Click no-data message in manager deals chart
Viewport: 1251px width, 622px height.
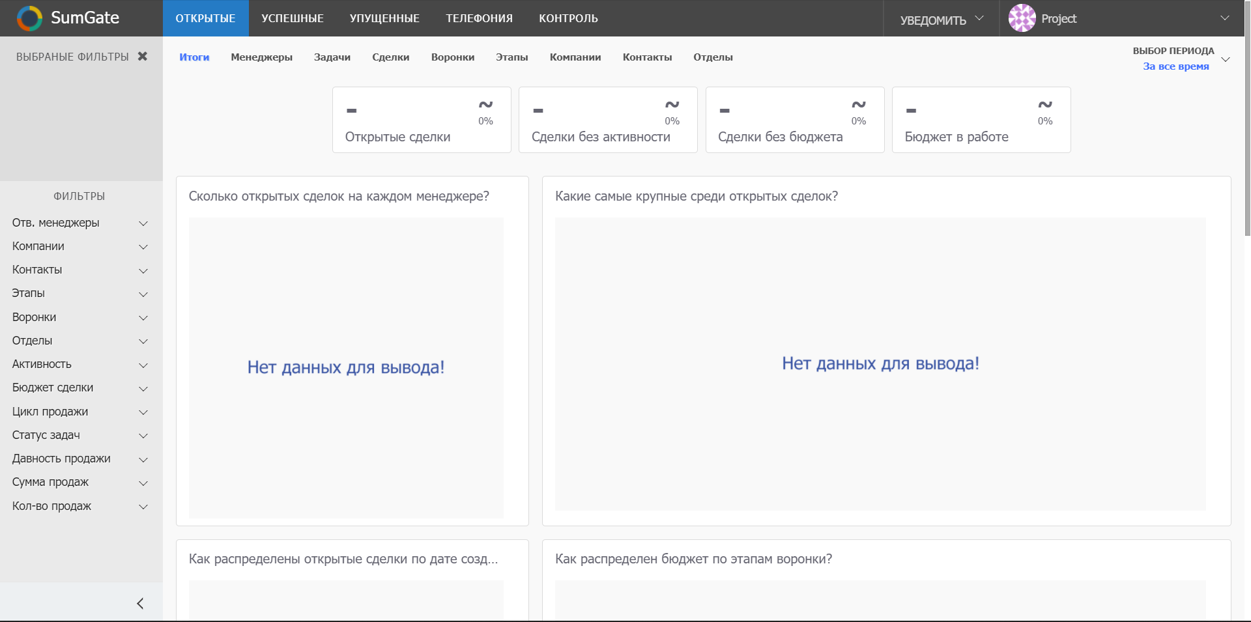(346, 367)
